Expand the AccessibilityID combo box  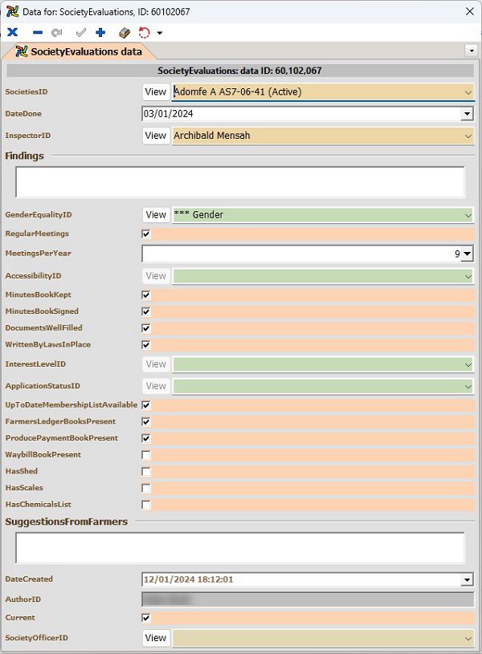(x=468, y=277)
